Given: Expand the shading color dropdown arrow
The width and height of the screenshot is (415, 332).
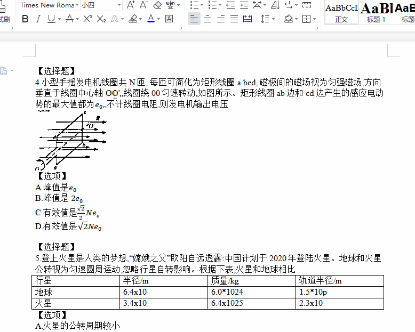Looking at the screenshot, I should coord(296,19).
